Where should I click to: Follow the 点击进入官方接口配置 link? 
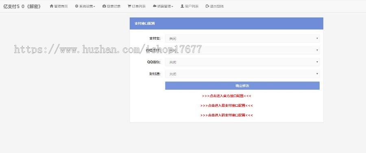[x=227, y=96]
